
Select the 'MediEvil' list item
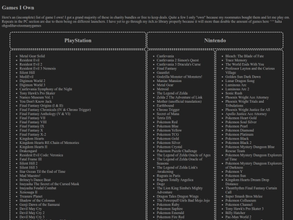coord(27,77)
